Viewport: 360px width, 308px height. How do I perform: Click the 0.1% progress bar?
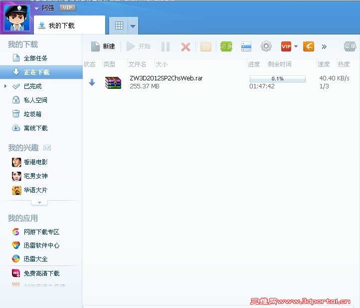coord(278,78)
